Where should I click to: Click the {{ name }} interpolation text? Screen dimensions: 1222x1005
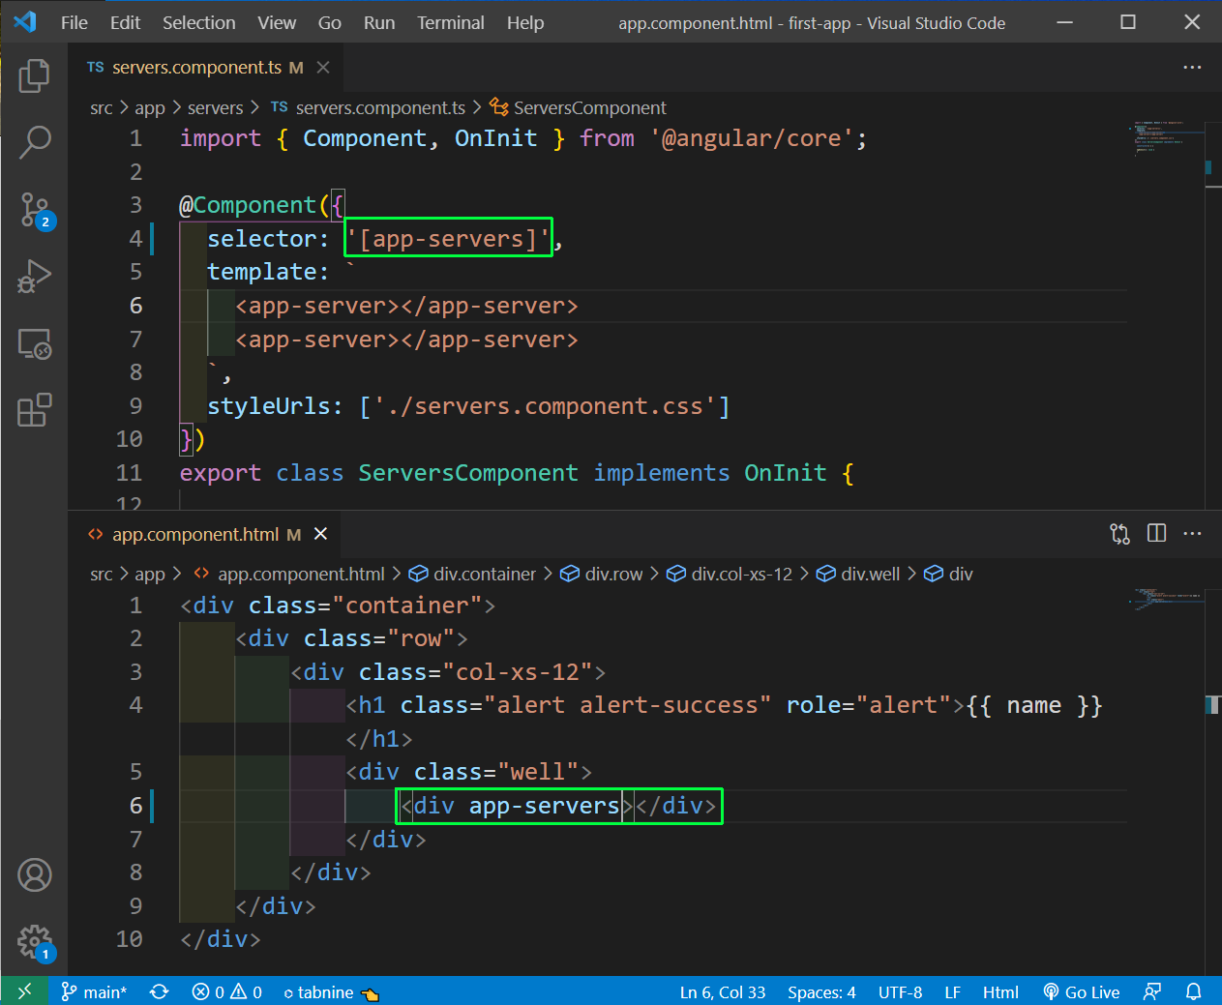(1034, 705)
